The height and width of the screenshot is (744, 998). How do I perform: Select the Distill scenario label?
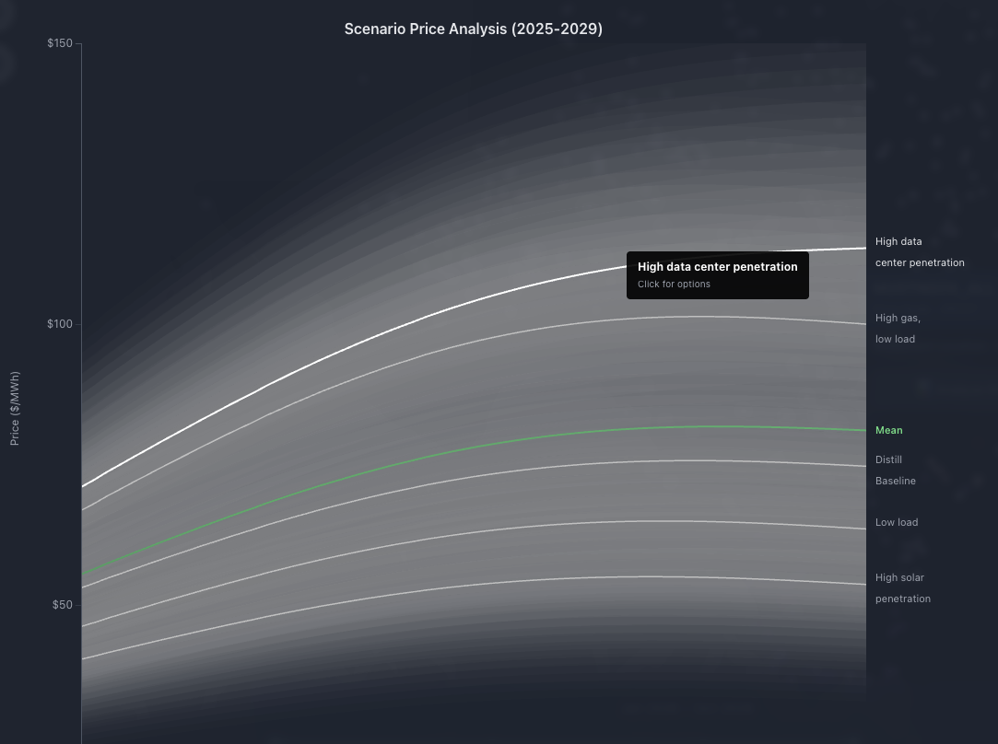click(888, 459)
